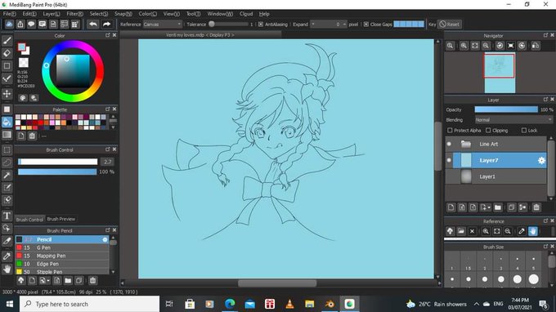The width and height of the screenshot is (556, 312).
Task: Toggle Lock checkbox in Layer panel
Action: coord(524,131)
